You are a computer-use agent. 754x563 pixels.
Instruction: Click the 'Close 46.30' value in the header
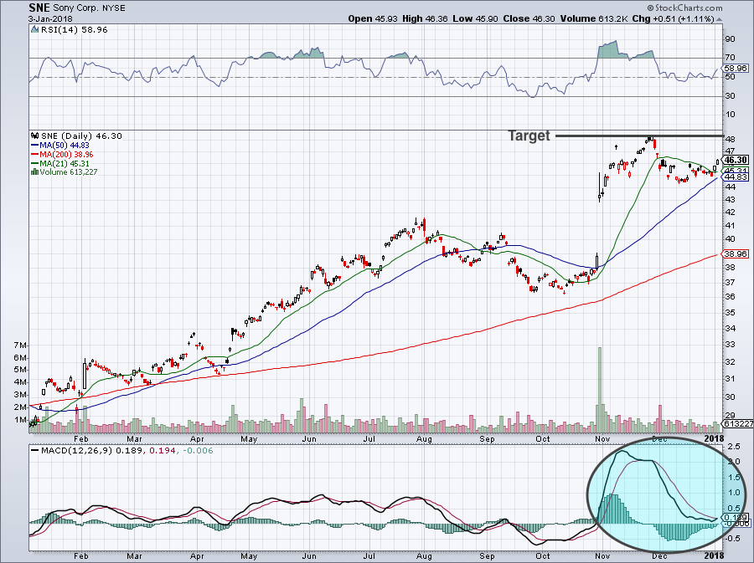529,18
